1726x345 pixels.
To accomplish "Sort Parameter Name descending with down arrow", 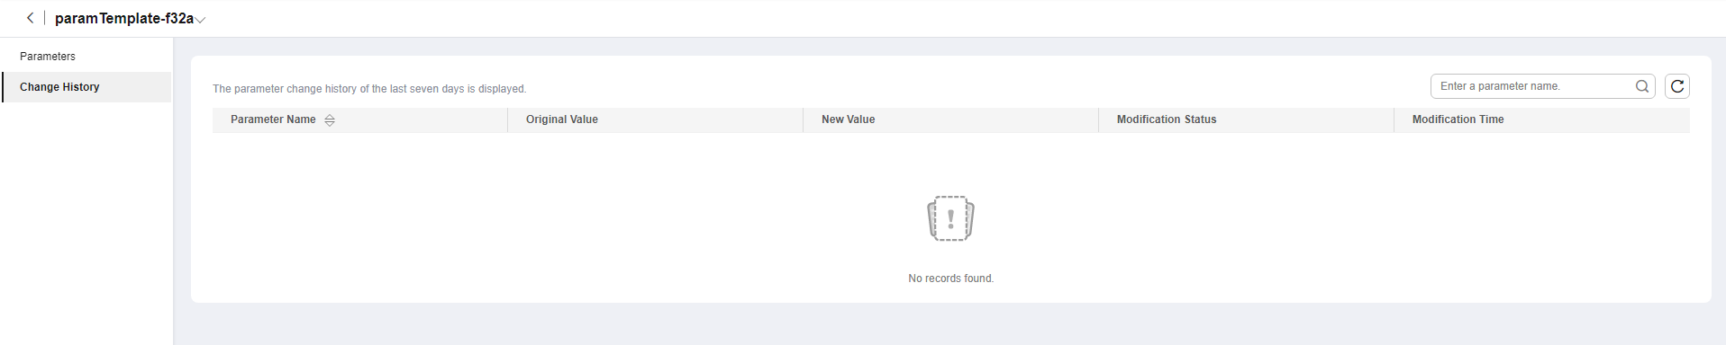I will [x=330, y=124].
